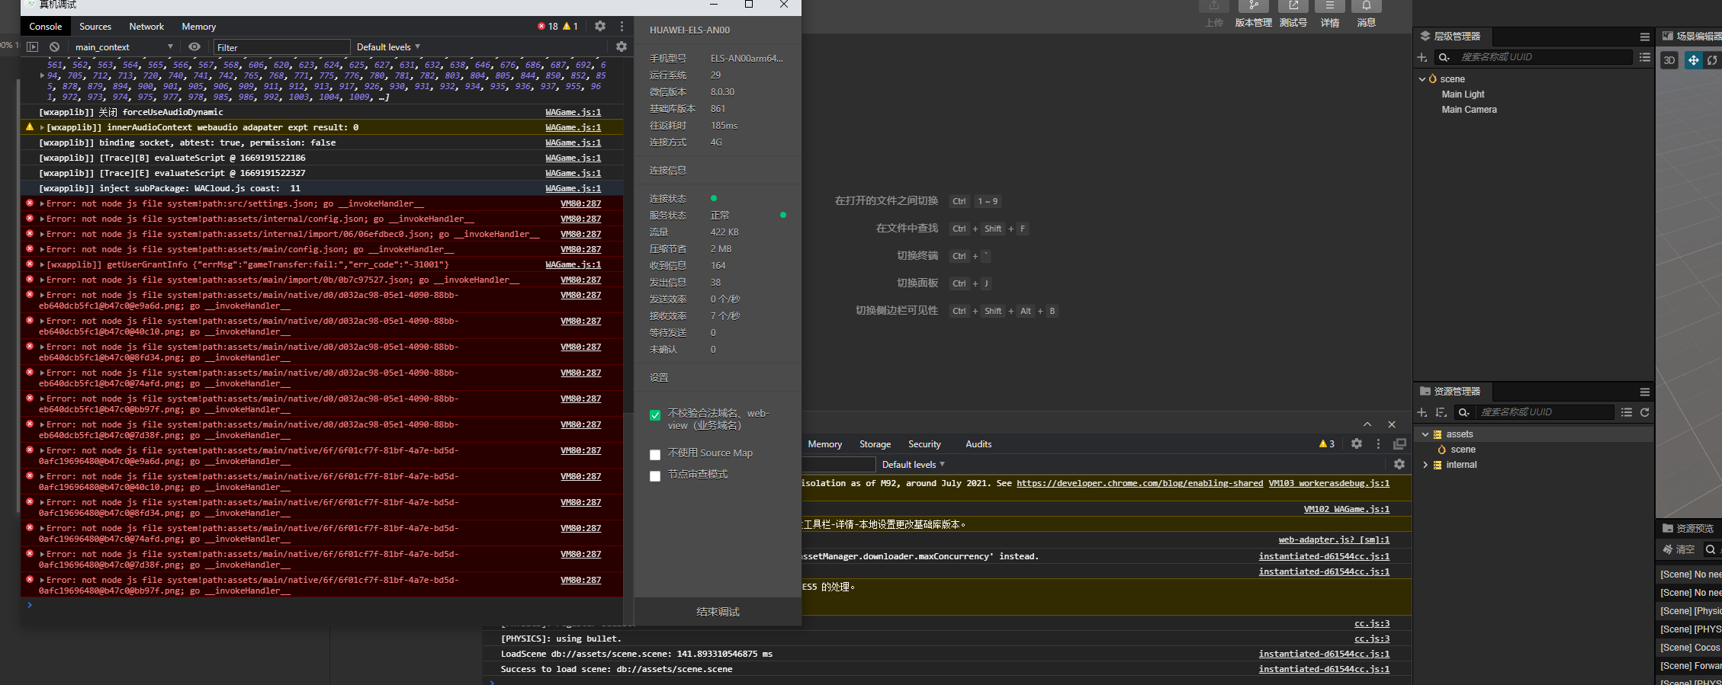
Task: Click the 结束调试 button
Action: click(x=718, y=612)
